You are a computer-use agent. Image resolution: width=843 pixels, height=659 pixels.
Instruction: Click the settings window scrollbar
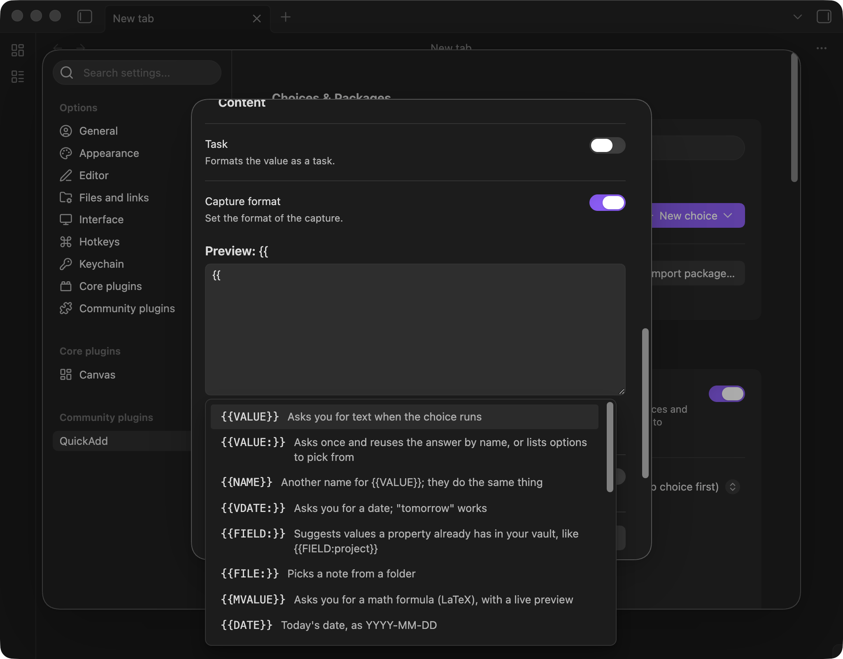[794, 117]
